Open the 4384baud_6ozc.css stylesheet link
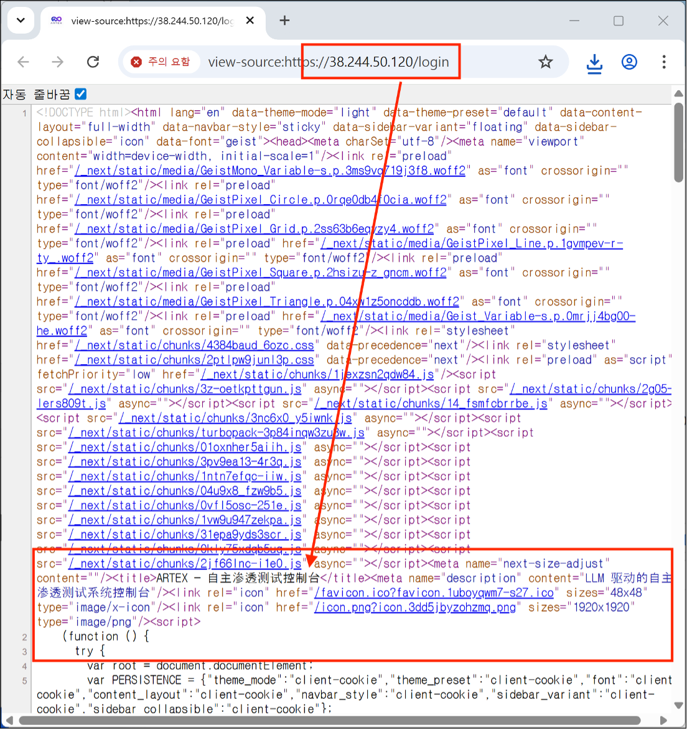The image size is (687, 730). (x=194, y=345)
